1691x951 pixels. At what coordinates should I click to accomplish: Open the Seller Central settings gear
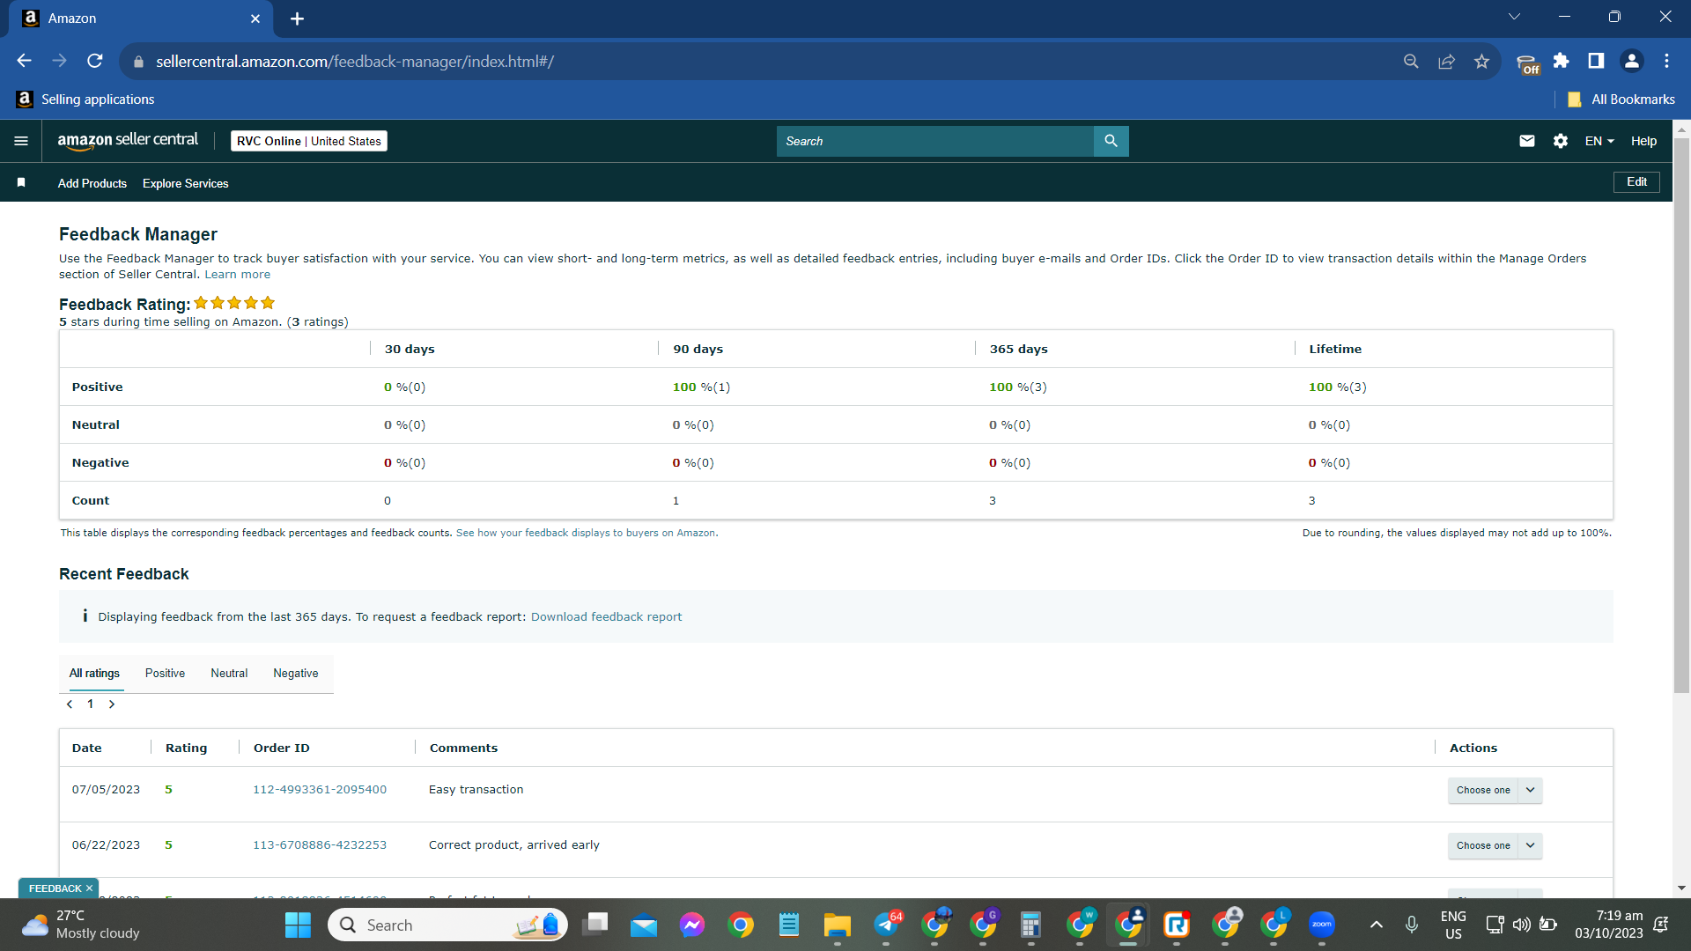tap(1561, 141)
